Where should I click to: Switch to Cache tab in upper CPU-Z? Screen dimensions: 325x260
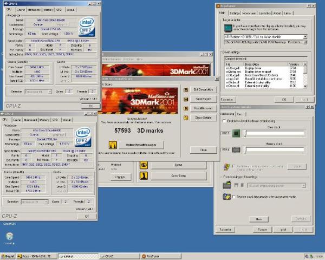tap(21, 10)
